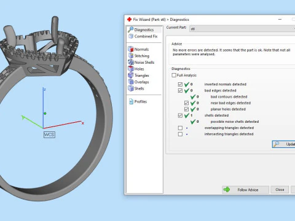Click the Close button
Image resolution: width=295 pixels, height=221 pixels.
(280, 190)
